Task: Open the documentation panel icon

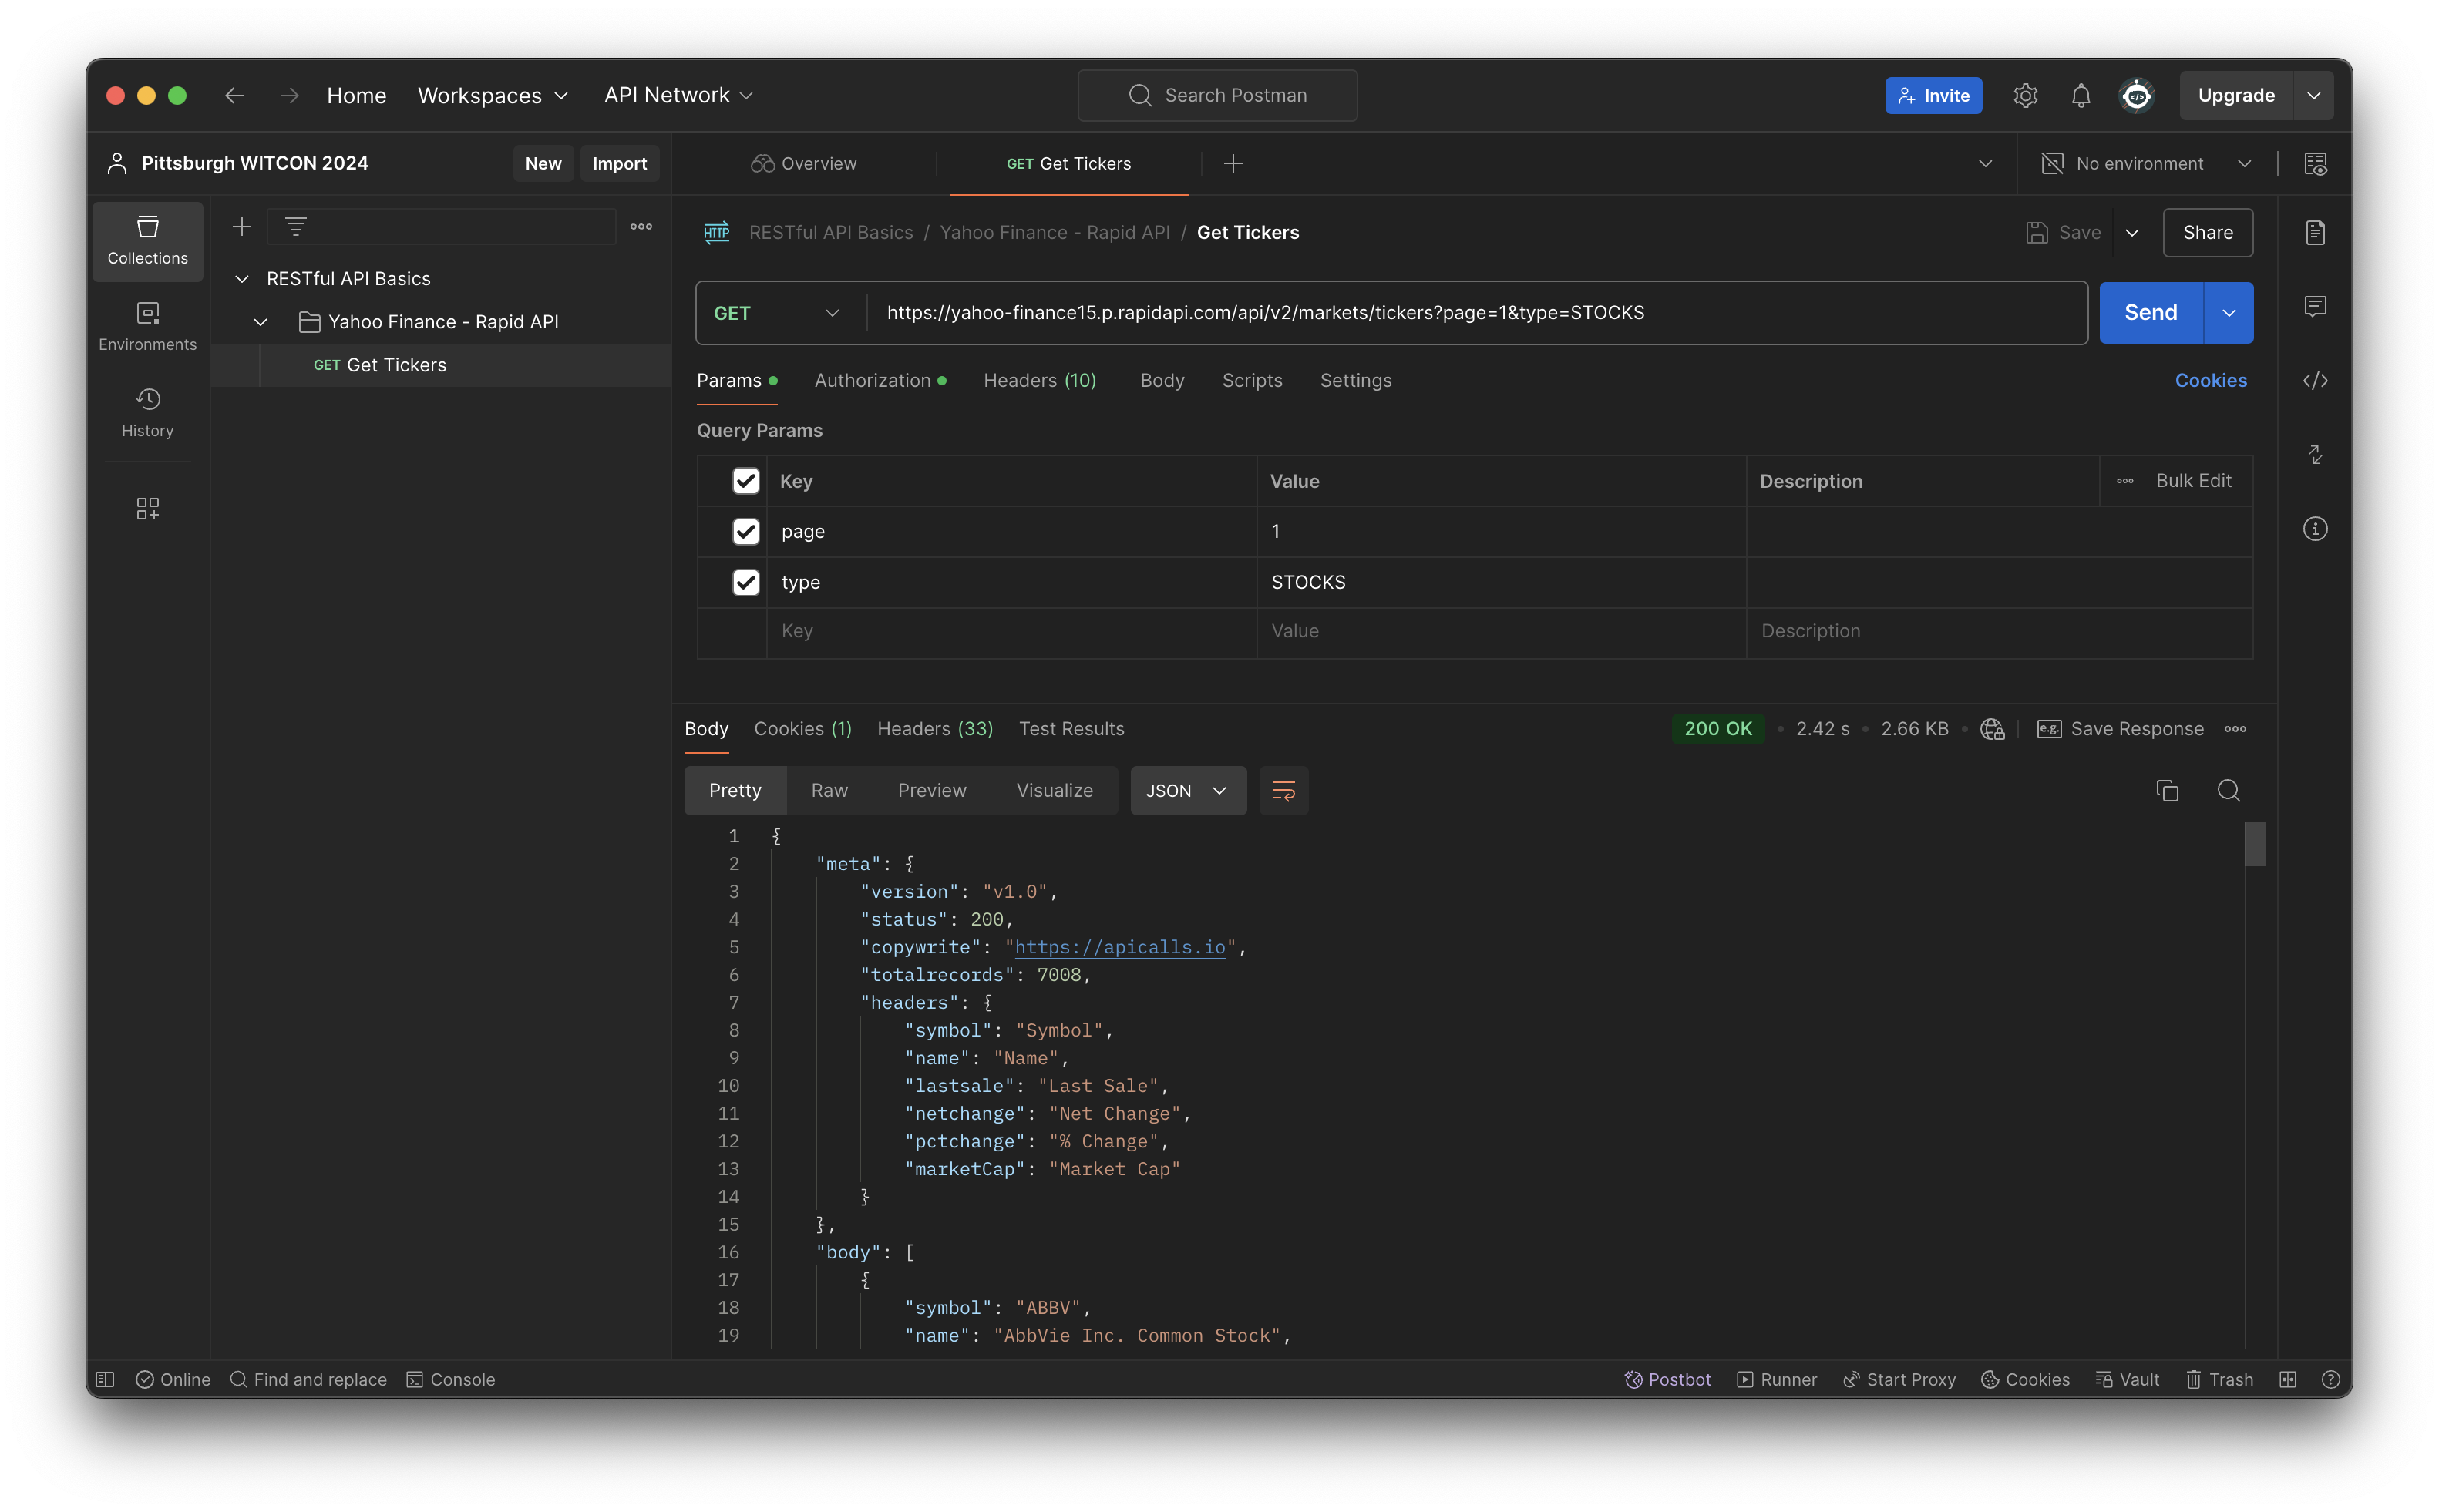Action: 2315,232
